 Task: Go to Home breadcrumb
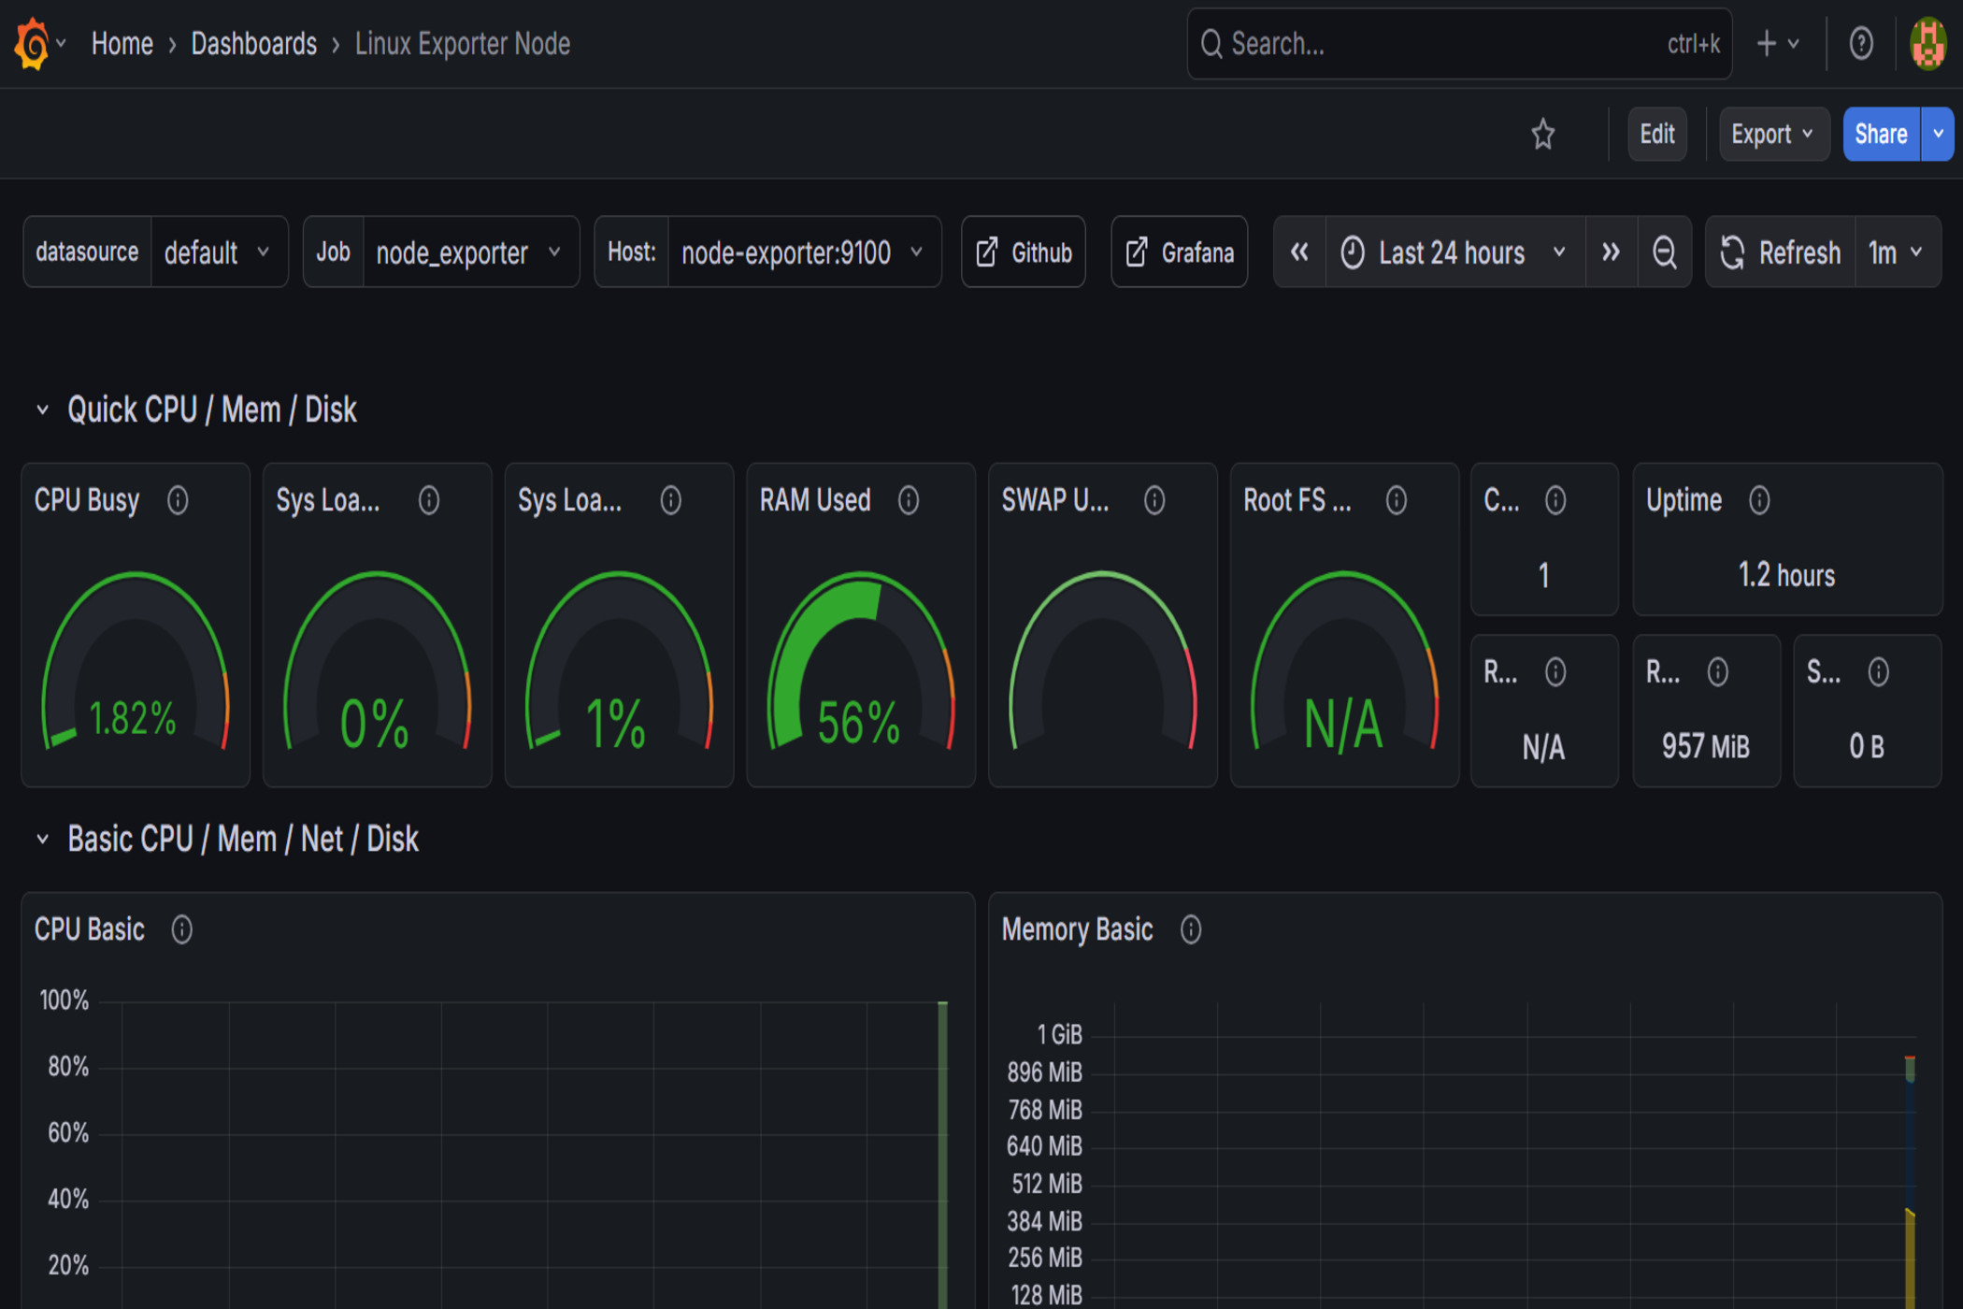(x=122, y=43)
